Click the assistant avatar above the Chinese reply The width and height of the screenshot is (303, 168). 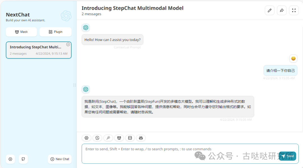pyautogui.click(x=86, y=89)
